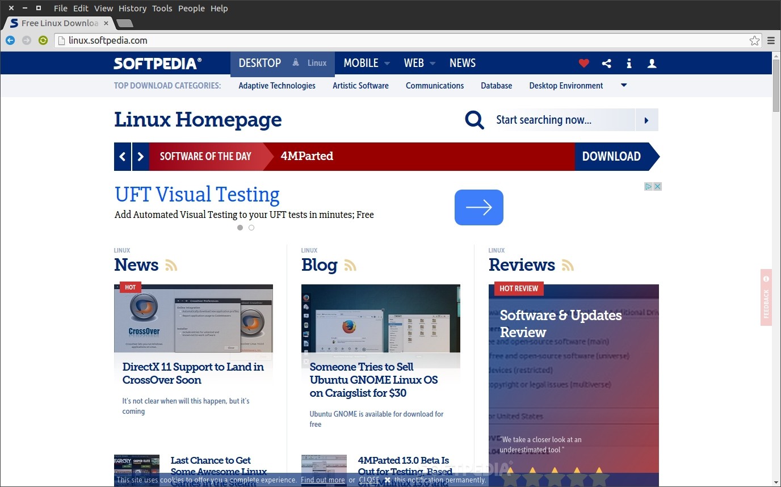The height and width of the screenshot is (487, 781).
Task: Open the History menu
Action: point(132,9)
